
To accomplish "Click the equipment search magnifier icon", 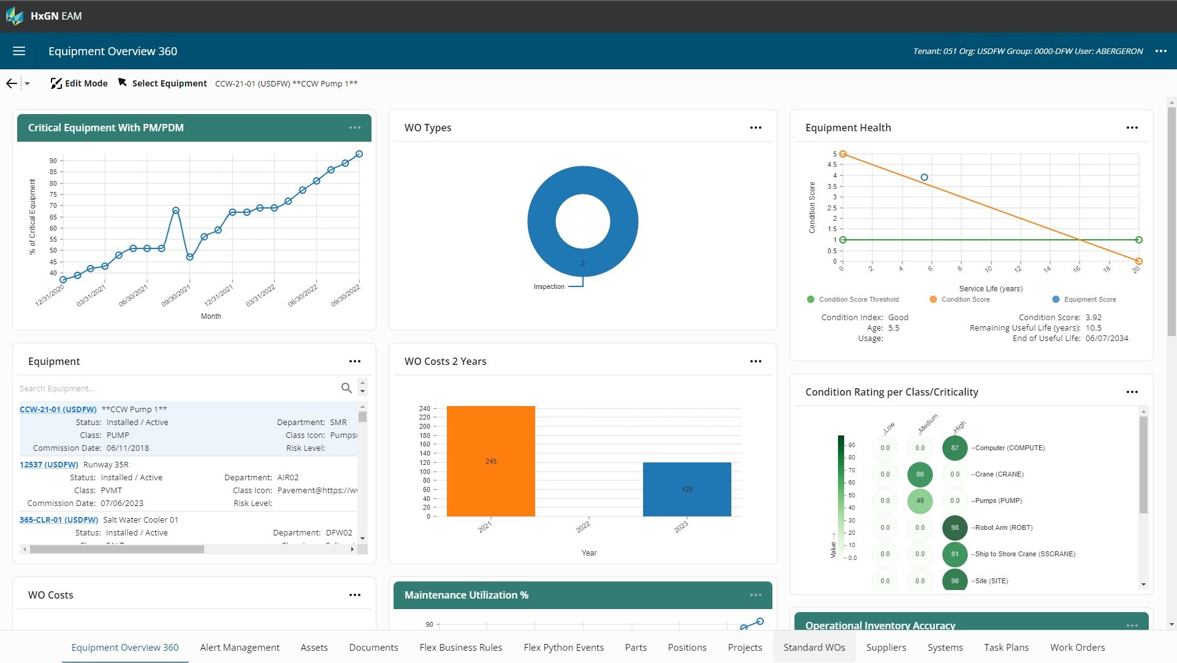I will tap(346, 388).
